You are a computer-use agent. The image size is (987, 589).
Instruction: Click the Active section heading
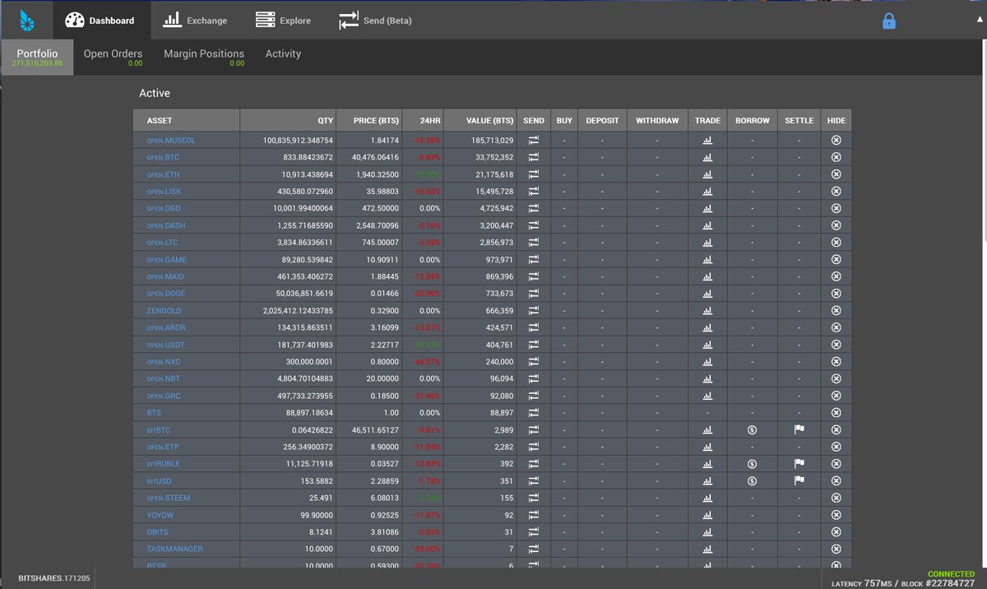click(155, 93)
